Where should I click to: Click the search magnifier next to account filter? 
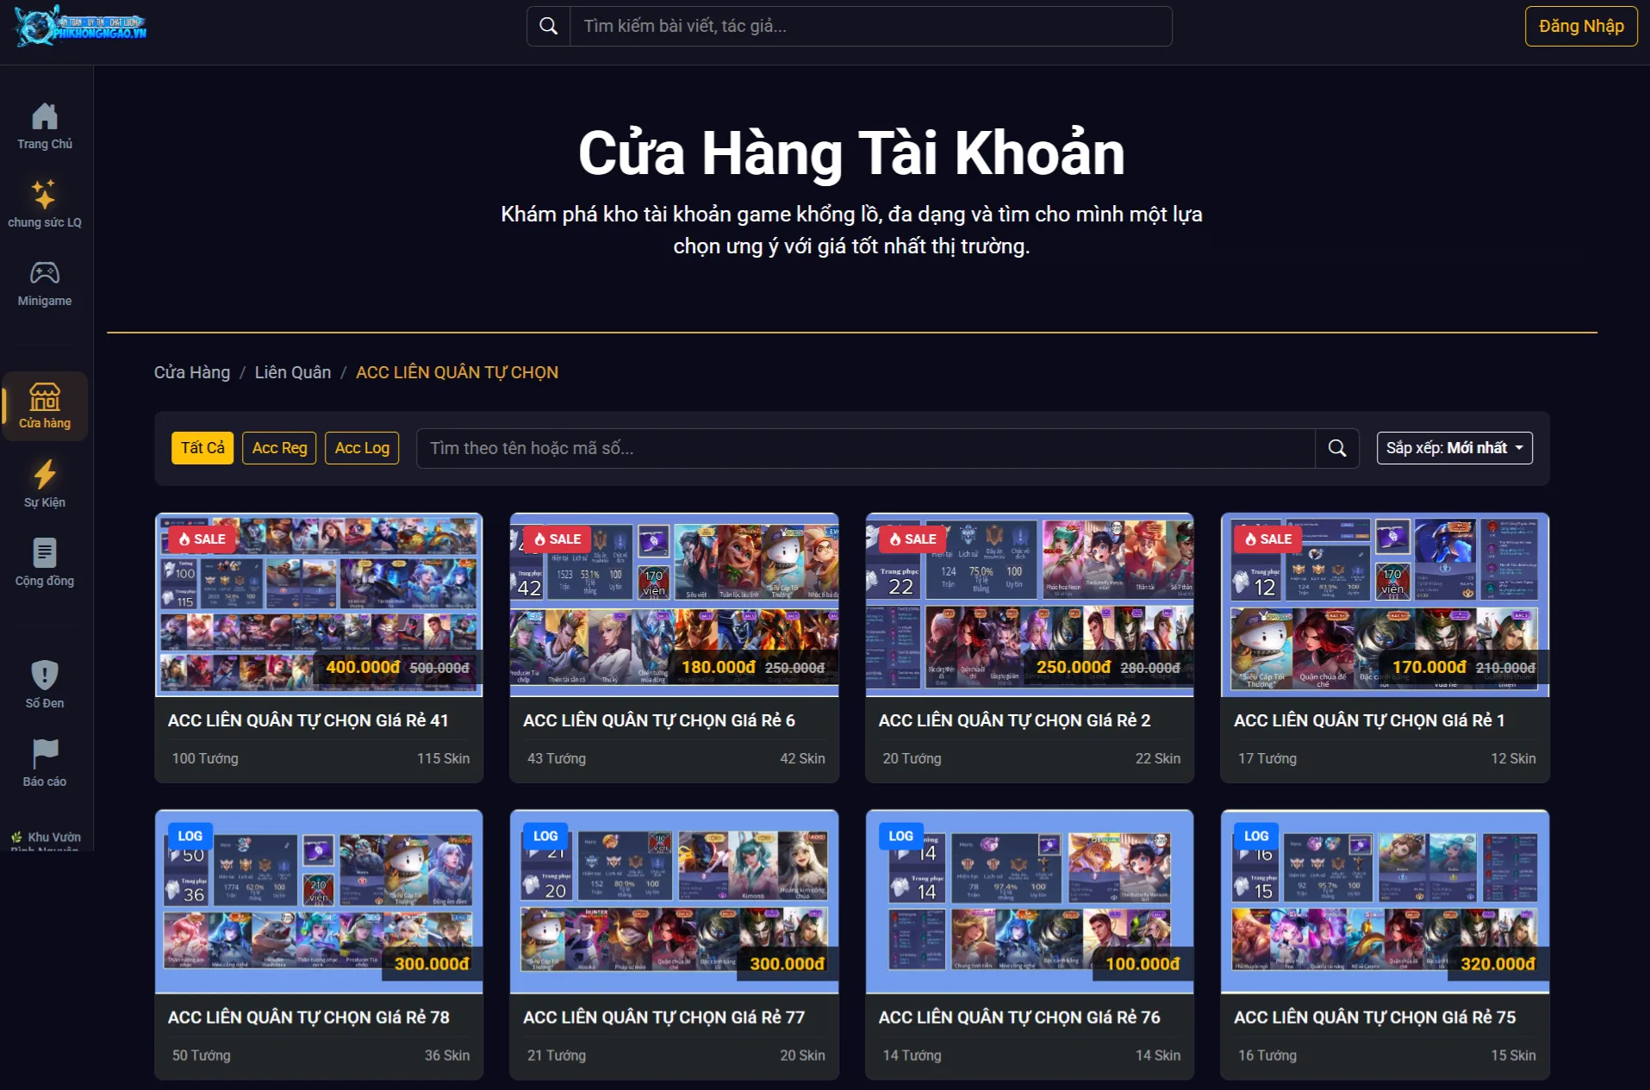coord(1336,448)
